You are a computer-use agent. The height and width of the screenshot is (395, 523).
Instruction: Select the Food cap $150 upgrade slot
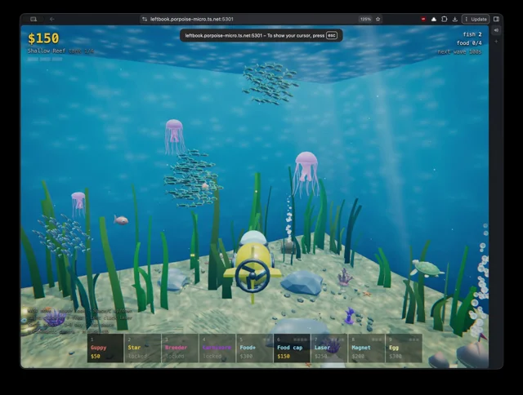292,348
